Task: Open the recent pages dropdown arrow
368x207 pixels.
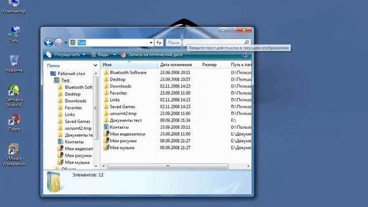Action: point(66,43)
